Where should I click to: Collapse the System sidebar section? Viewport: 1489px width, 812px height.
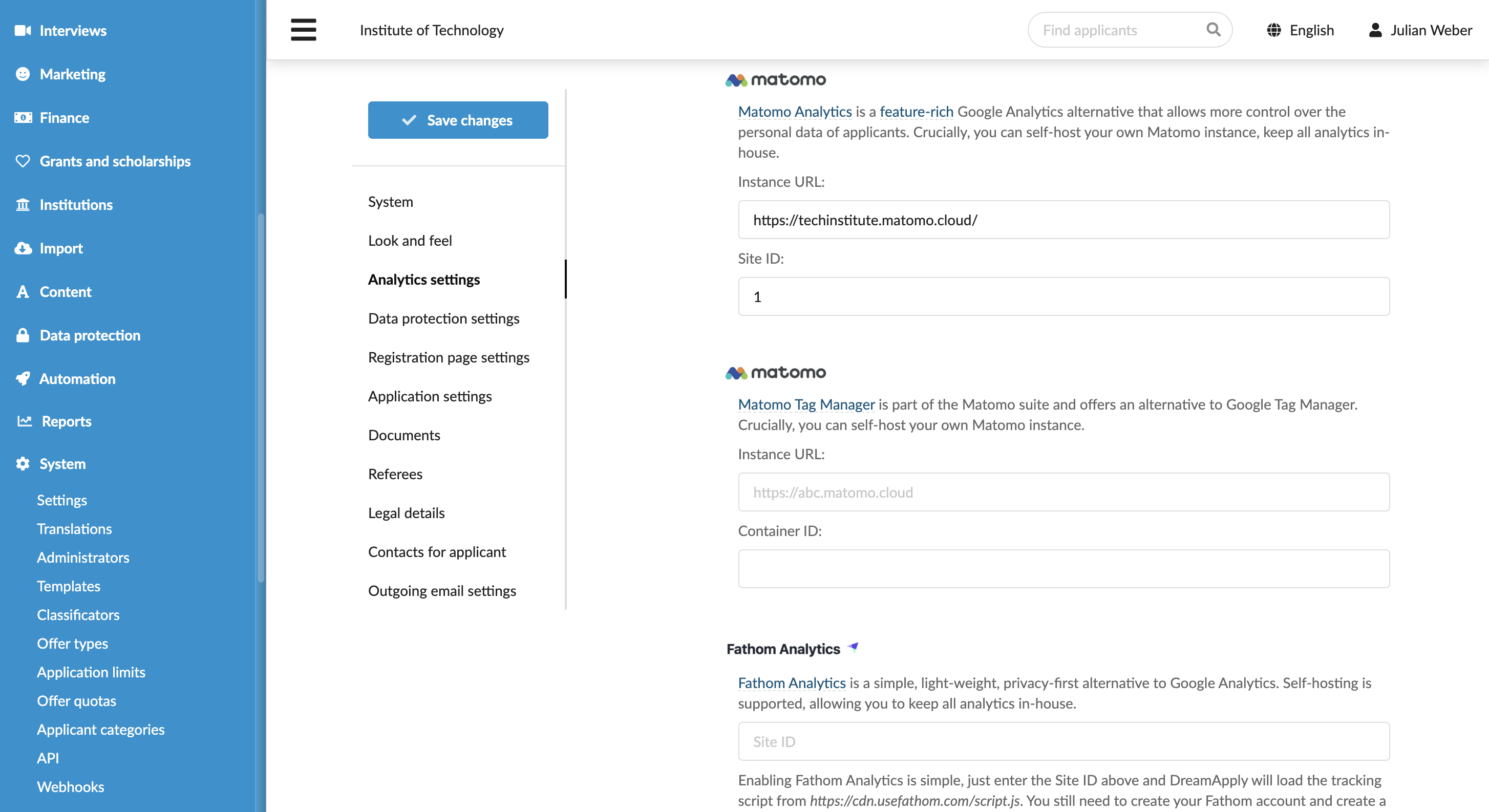(62, 463)
